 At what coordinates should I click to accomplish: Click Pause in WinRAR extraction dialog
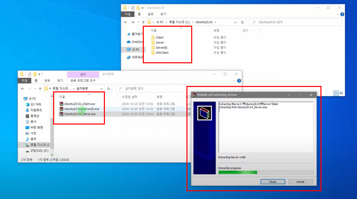point(272,182)
